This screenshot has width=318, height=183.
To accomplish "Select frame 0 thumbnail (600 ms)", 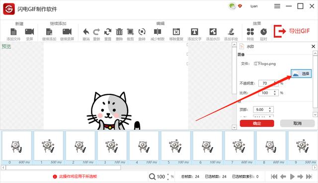I will 16,146.
